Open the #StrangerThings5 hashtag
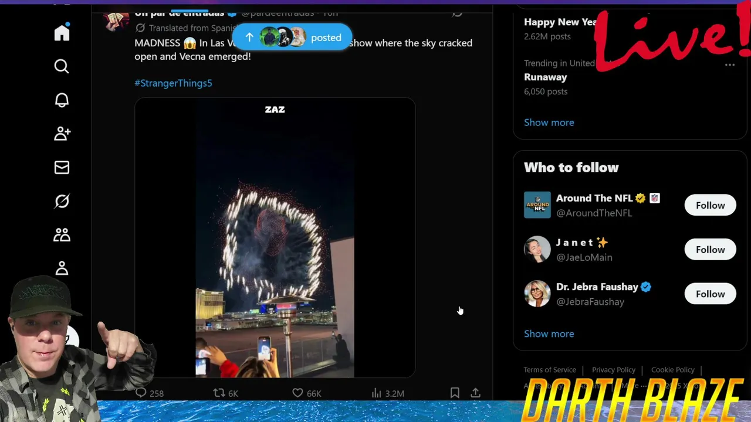 tap(173, 83)
